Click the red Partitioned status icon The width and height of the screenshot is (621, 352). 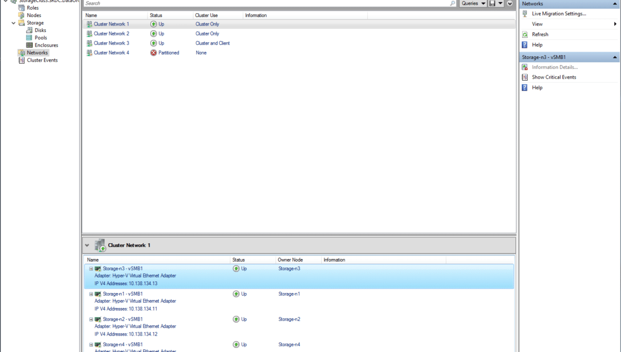coord(153,53)
